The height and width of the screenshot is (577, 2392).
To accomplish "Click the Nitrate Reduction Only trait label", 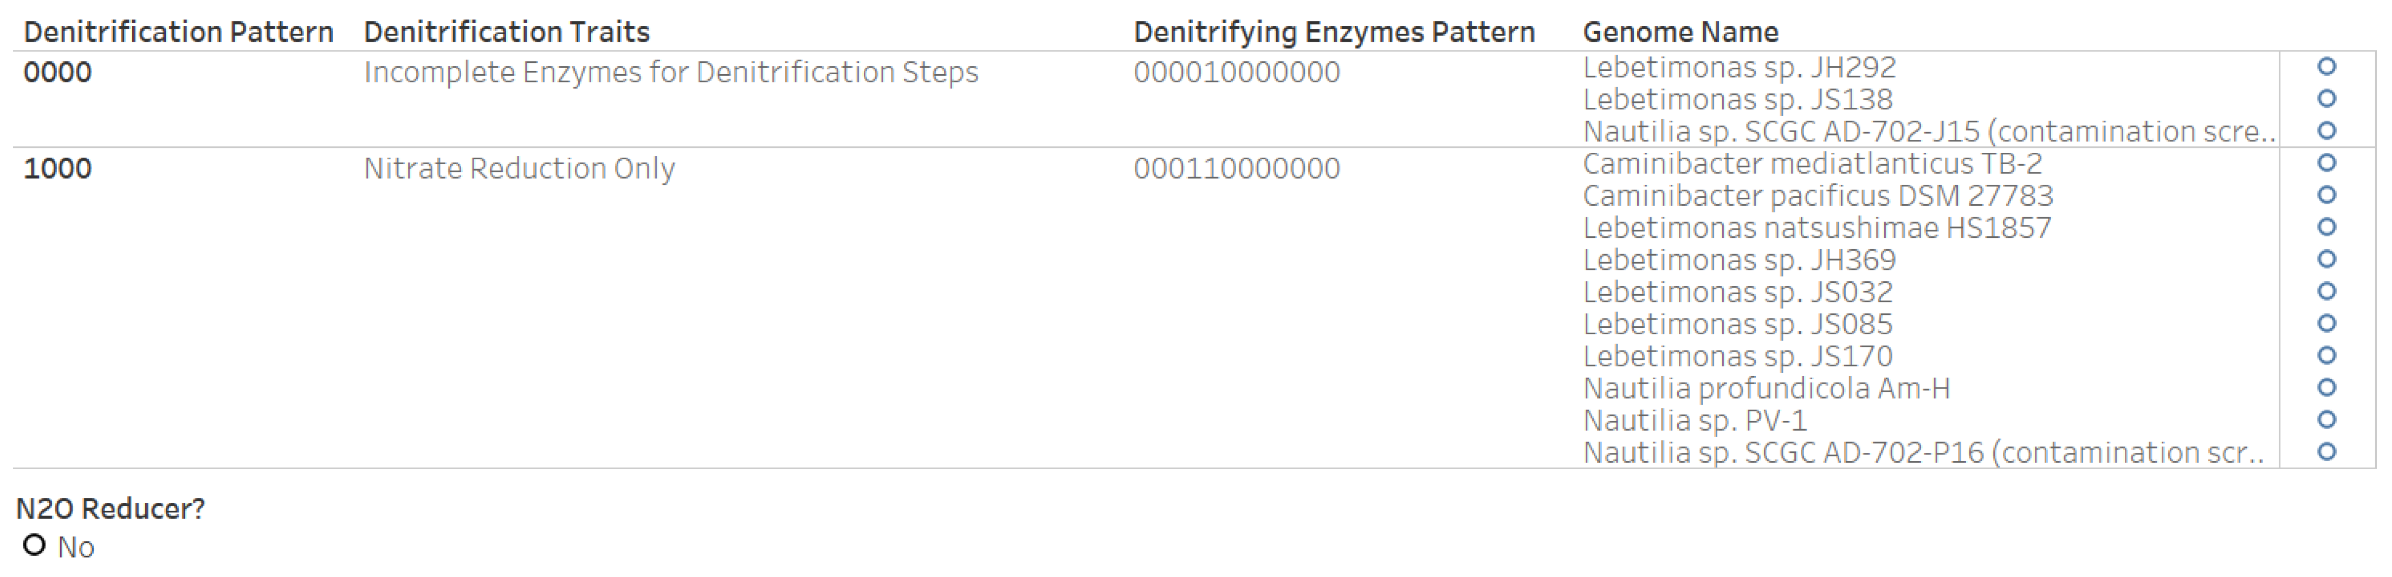I will 519,169.
